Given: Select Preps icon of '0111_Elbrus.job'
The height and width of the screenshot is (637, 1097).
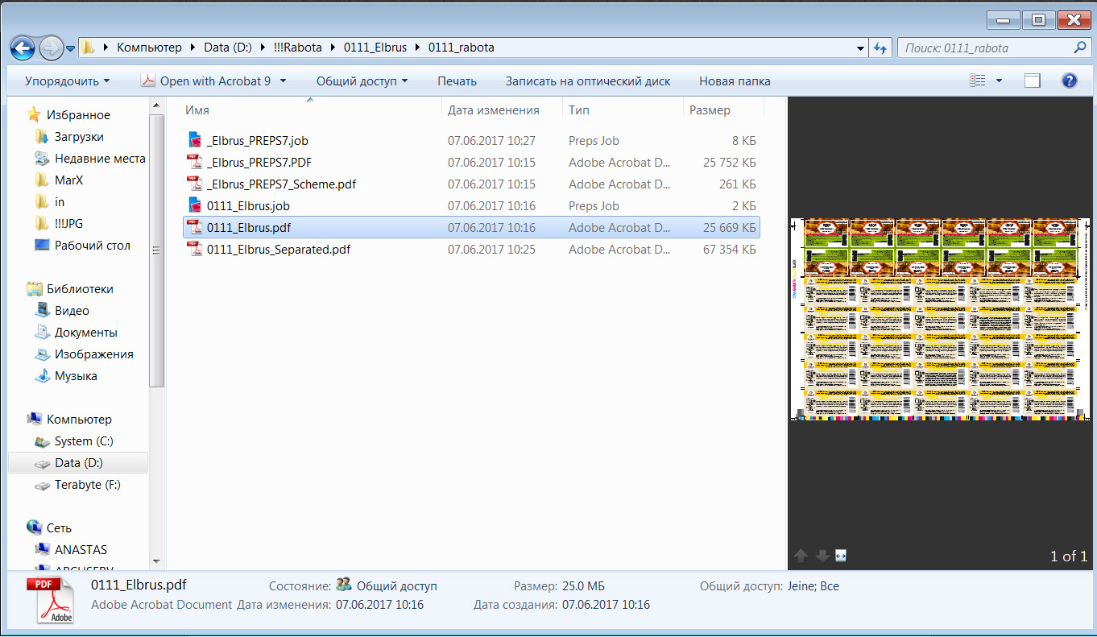Looking at the screenshot, I should [194, 206].
